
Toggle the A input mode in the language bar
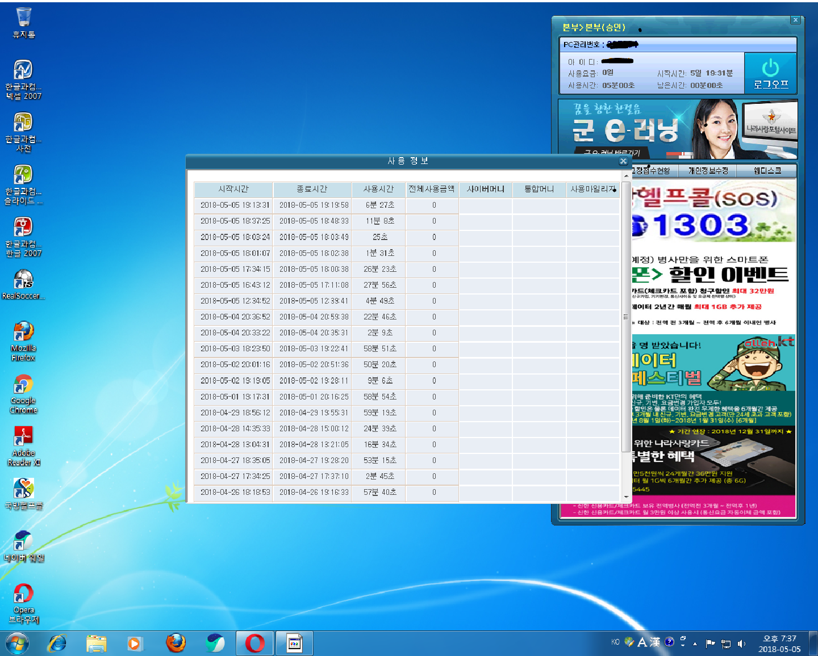click(642, 642)
